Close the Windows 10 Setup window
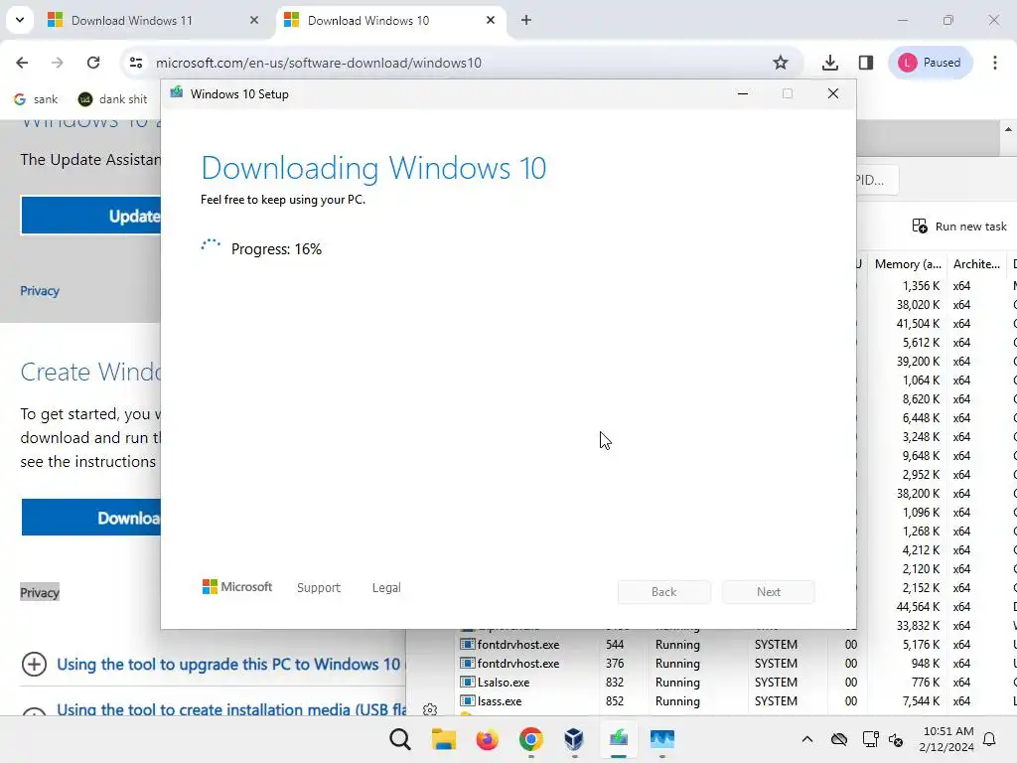Viewport: 1017px width, 763px height. [833, 94]
